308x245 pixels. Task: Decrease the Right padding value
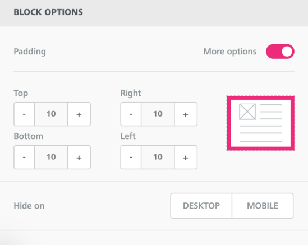(131, 114)
